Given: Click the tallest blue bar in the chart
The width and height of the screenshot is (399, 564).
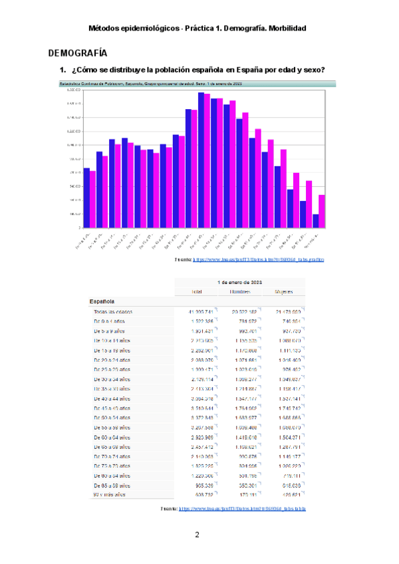Looking at the screenshot, I should (201, 160).
